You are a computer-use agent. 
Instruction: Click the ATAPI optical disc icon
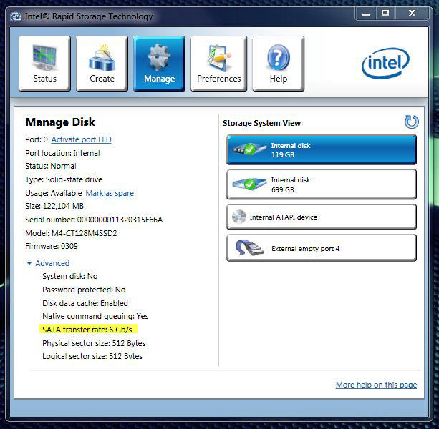click(x=238, y=217)
